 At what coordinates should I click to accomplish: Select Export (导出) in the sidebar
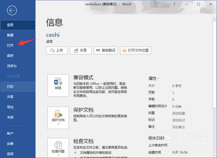(18, 107)
